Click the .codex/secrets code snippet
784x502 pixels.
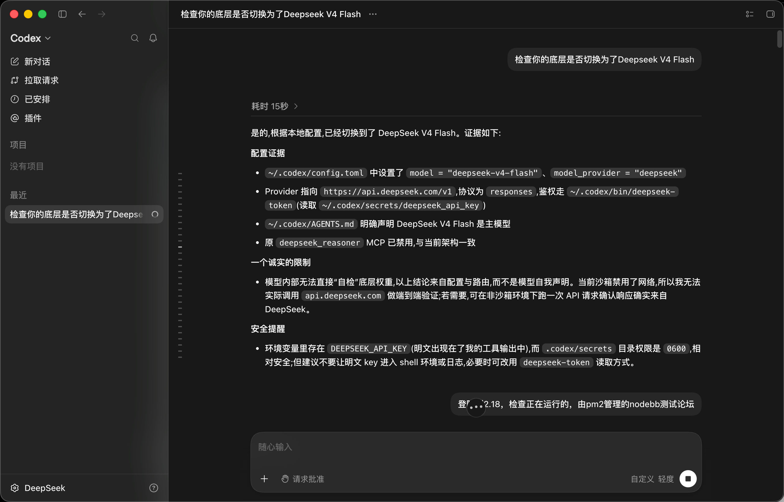coord(579,348)
